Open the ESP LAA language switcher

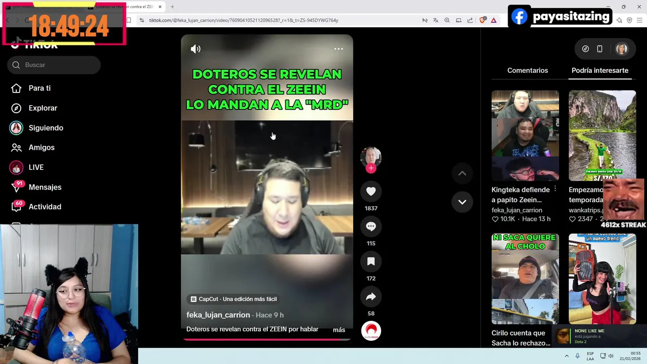pos(590,356)
